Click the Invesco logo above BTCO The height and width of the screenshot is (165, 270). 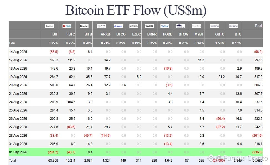[x=118, y=26]
